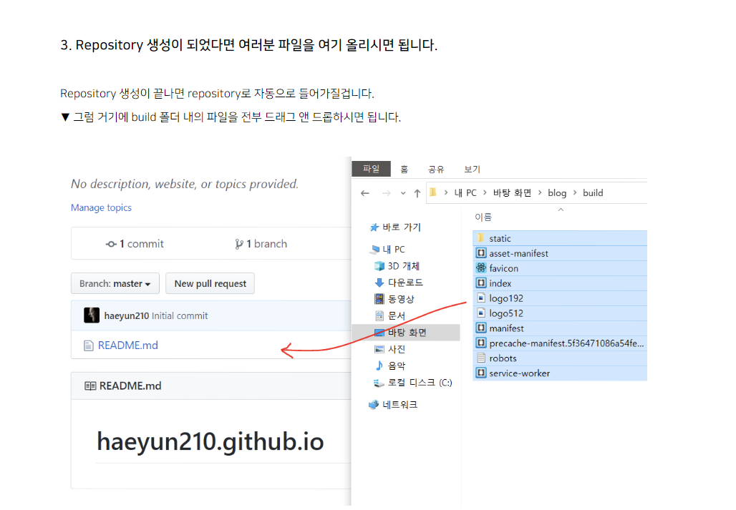Image resolution: width=736 pixels, height=510 pixels.
Task: Select 바탕 화면 in the address breadcrumb
Action: 512,192
